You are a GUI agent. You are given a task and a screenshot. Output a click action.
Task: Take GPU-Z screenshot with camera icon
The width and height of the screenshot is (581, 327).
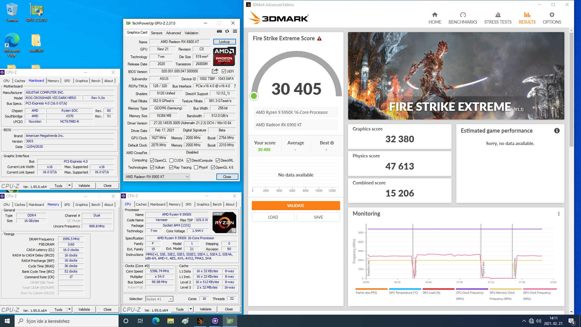click(x=219, y=31)
